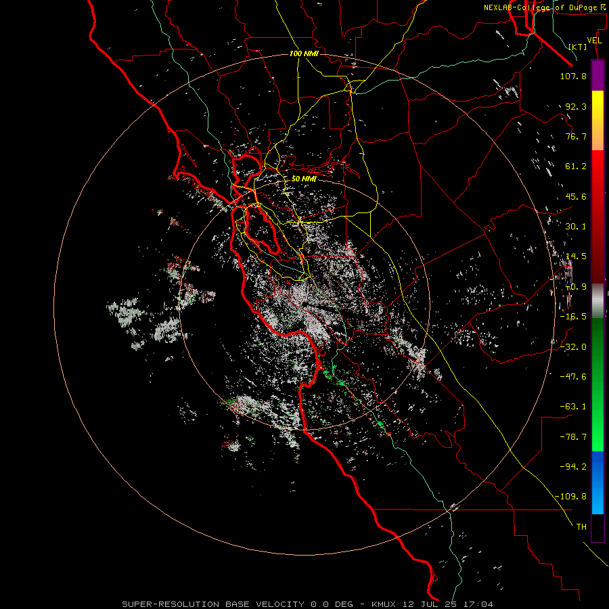Image resolution: width=609 pixels, height=609 pixels.
Task: Click the -47.6 scale value
Action: (573, 377)
